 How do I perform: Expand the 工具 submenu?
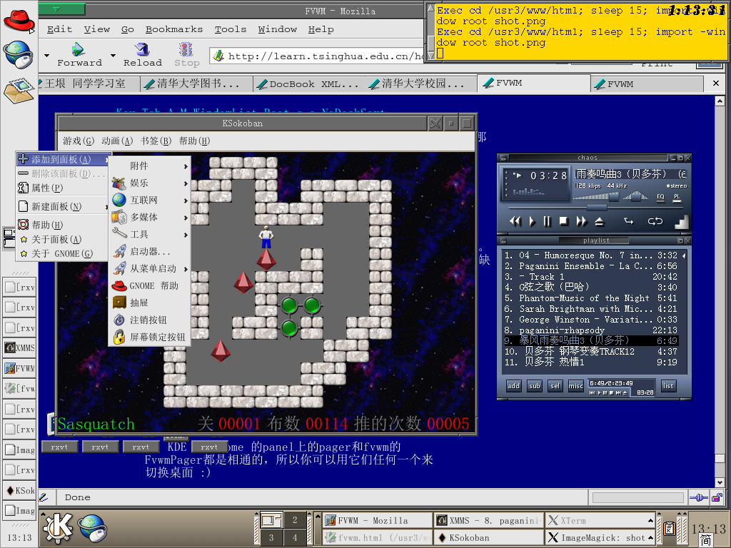[x=150, y=234]
